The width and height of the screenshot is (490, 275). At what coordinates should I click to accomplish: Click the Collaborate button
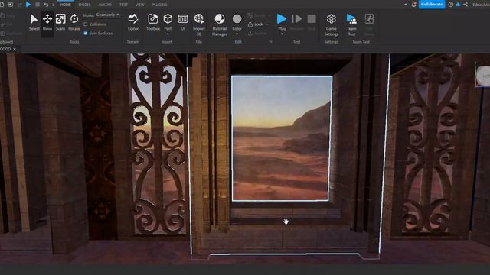tap(432, 5)
